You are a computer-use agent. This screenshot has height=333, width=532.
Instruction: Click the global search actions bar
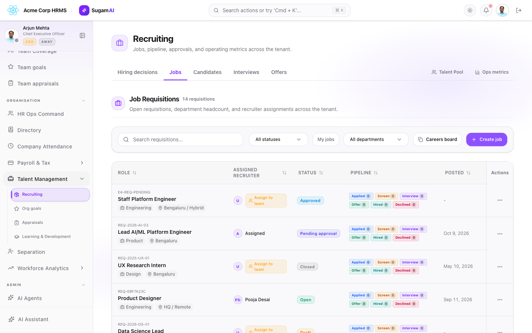coord(279,10)
